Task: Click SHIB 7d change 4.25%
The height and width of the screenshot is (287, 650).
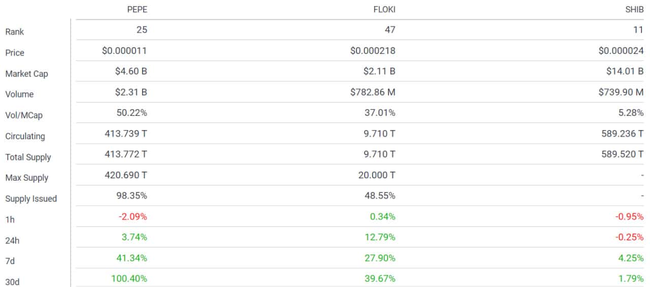Action: tap(631, 258)
